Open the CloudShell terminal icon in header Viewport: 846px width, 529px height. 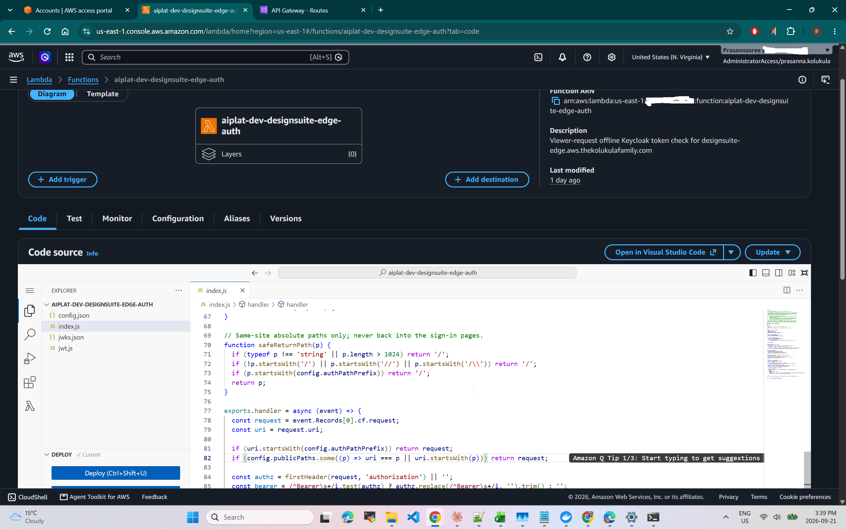538,57
